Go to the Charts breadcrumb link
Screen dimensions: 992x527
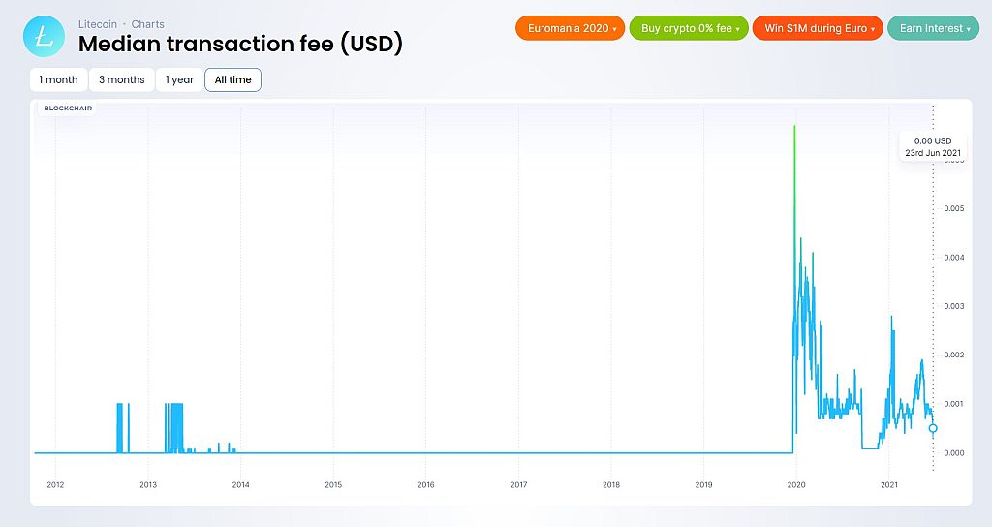pyautogui.click(x=147, y=24)
